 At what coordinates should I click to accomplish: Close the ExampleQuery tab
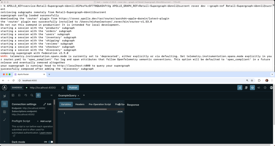78,96
